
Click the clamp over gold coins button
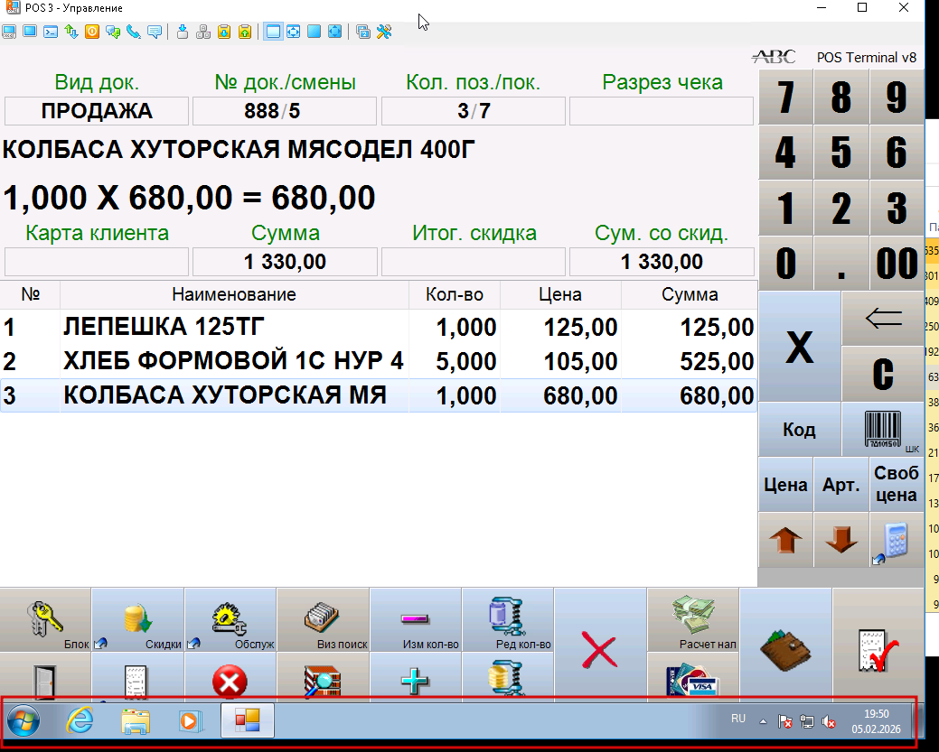(x=508, y=677)
